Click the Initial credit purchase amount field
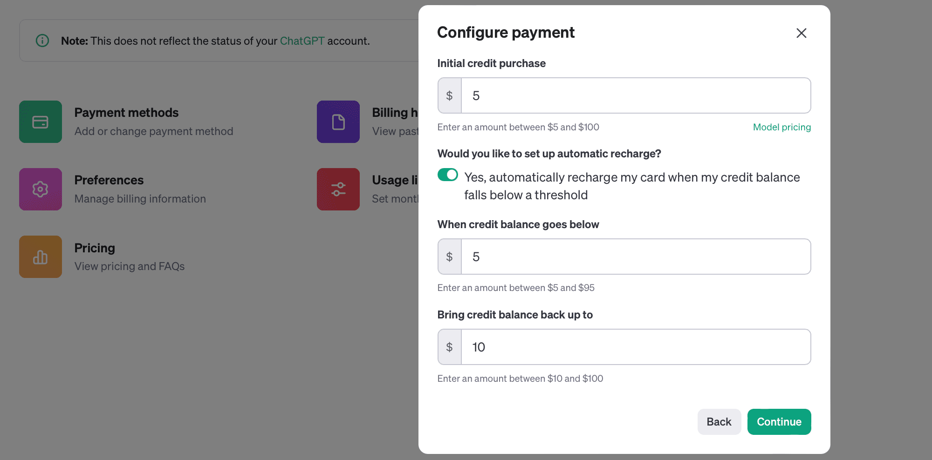The height and width of the screenshot is (460, 932). point(636,95)
